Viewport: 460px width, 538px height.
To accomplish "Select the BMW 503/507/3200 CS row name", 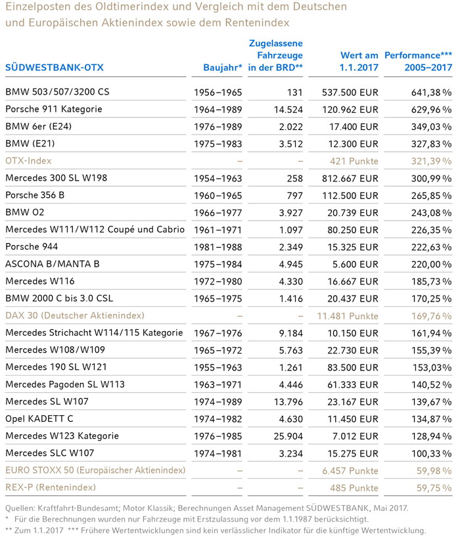I will (x=57, y=92).
